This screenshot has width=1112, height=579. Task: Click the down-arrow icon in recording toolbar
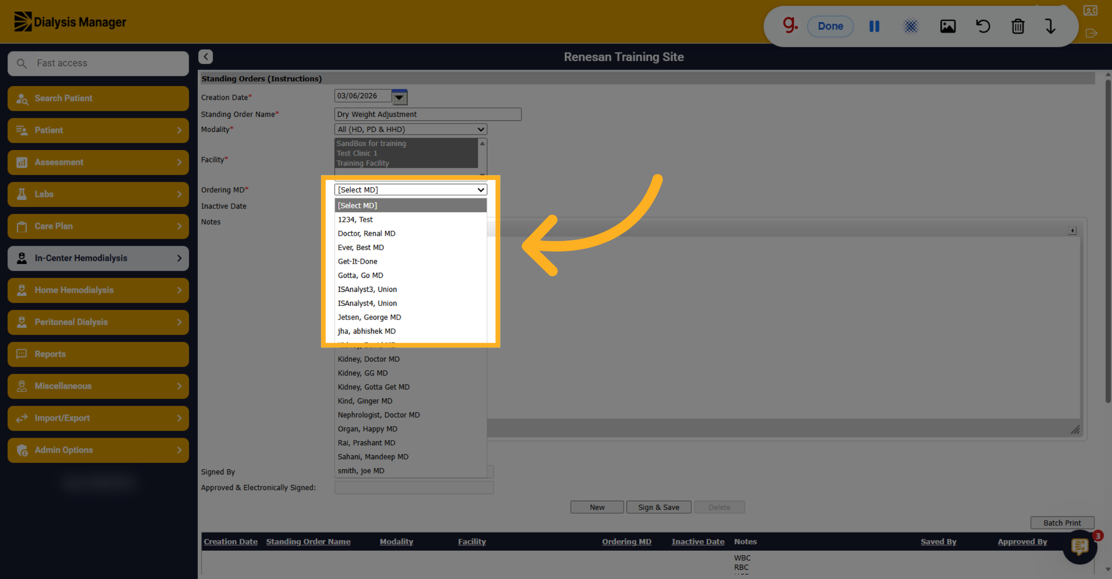pyautogui.click(x=1050, y=26)
